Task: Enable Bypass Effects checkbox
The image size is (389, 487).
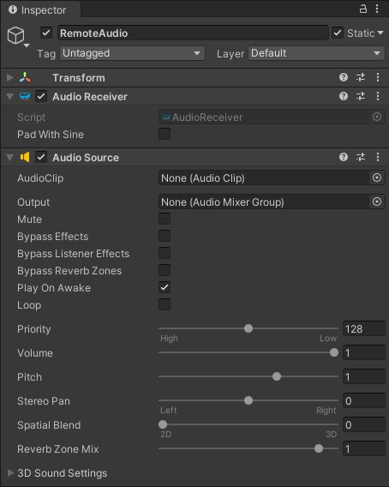Action: coord(165,236)
